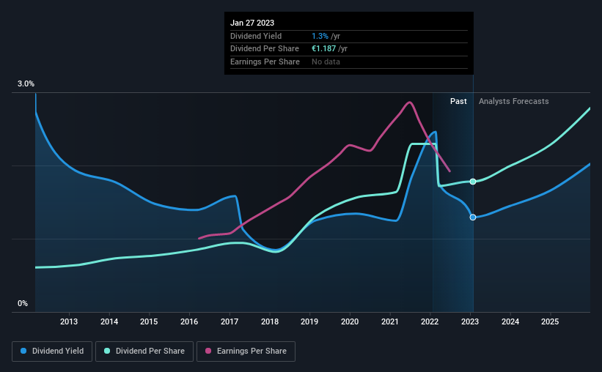Viewport: 602px width, 372px height.
Task: Toggle the Earnings Per Share legend button
Action: (x=246, y=351)
